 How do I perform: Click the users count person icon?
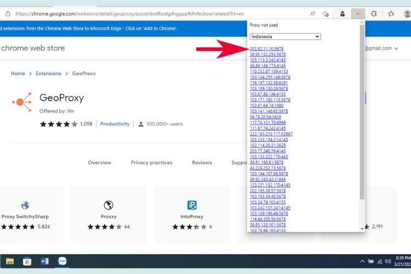[x=141, y=124]
